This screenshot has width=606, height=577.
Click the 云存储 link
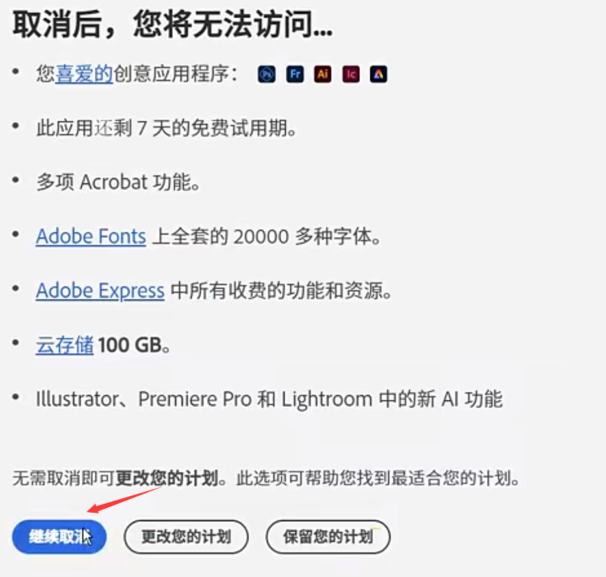(x=64, y=345)
